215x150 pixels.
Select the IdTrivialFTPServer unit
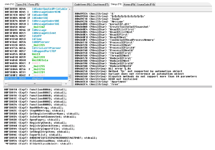(36, 48)
